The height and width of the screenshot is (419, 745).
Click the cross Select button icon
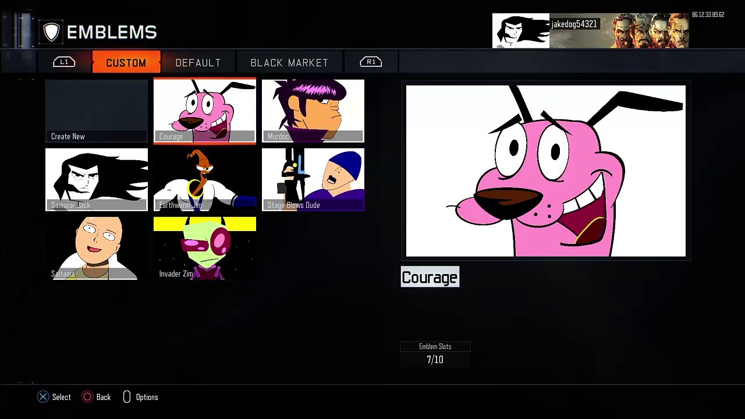click(42, 397)
